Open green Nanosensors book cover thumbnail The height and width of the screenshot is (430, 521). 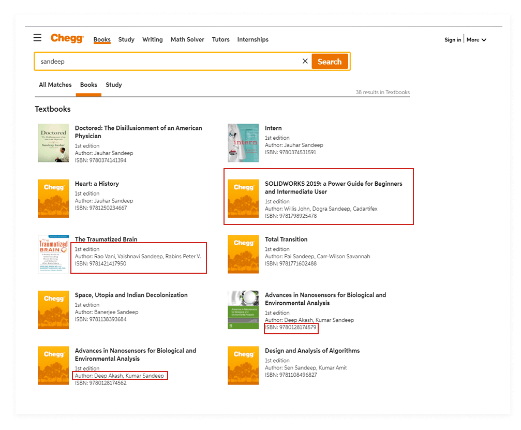(243, 310)
